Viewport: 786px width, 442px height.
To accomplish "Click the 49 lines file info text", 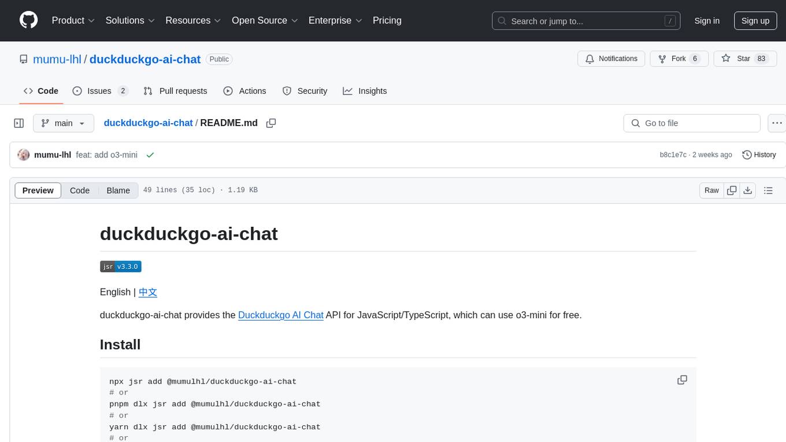I will click(200, 190).
